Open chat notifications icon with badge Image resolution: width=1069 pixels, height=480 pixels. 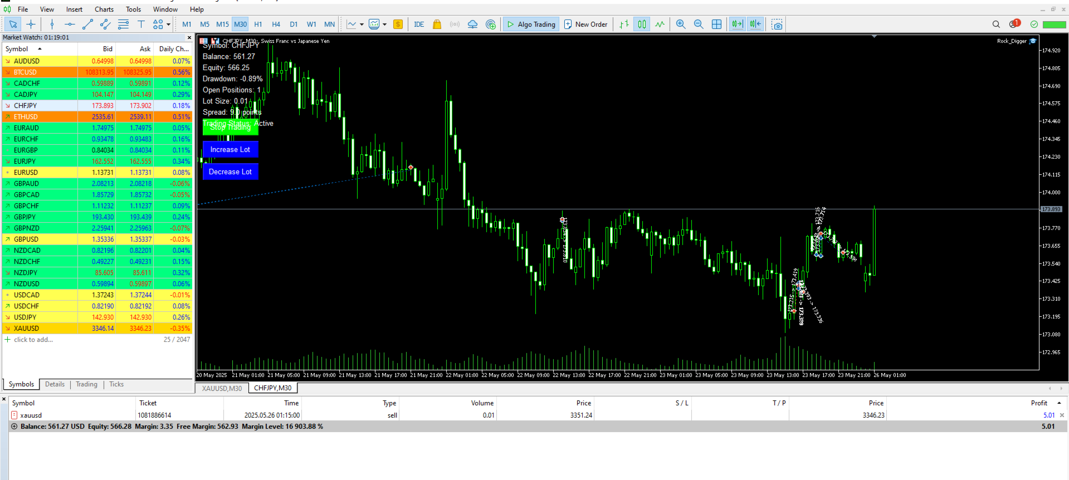1014,24
